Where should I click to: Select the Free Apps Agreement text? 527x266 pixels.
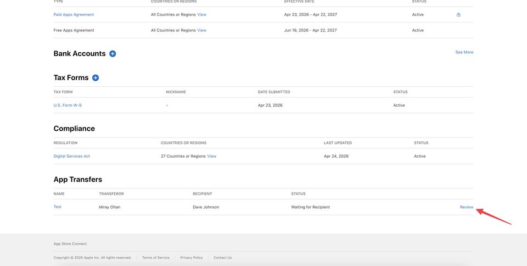pos(74,30)
